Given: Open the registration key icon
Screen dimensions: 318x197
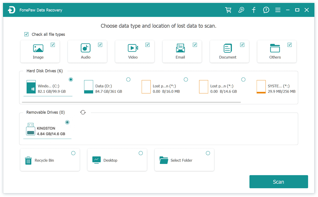Looking at the screenshot, I should 241,10.
